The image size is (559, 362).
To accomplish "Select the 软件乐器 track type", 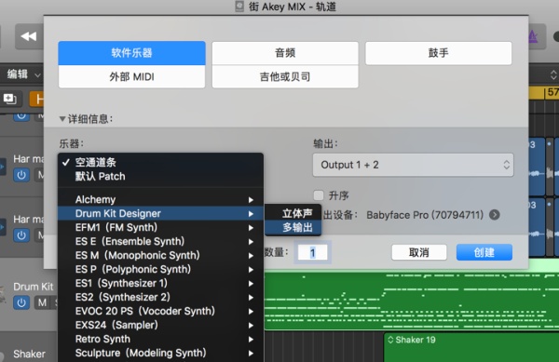I will 132,53.
